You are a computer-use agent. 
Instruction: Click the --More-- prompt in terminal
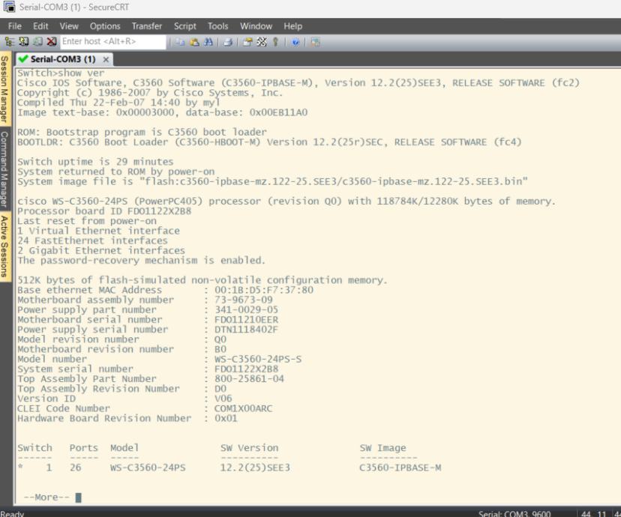46,498
